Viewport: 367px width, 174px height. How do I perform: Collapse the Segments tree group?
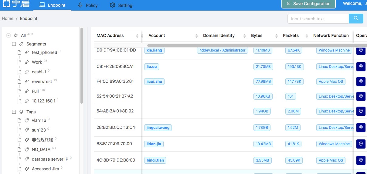point(14,44)
